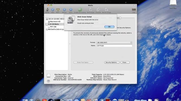Click the Eject toolbar icon
The height and width of the screenshot is (101, 181).
click(x=71, y=10)
